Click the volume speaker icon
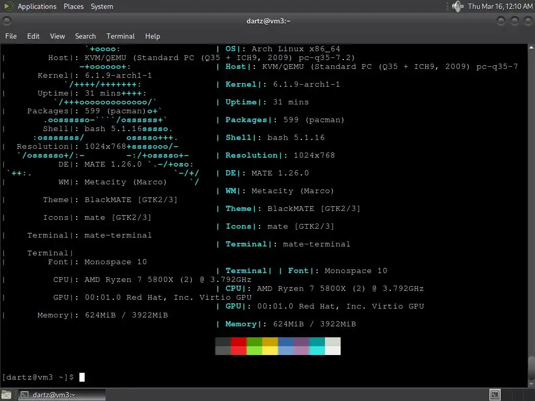This screenshot has width=535, height=401. tap(457, 6)
